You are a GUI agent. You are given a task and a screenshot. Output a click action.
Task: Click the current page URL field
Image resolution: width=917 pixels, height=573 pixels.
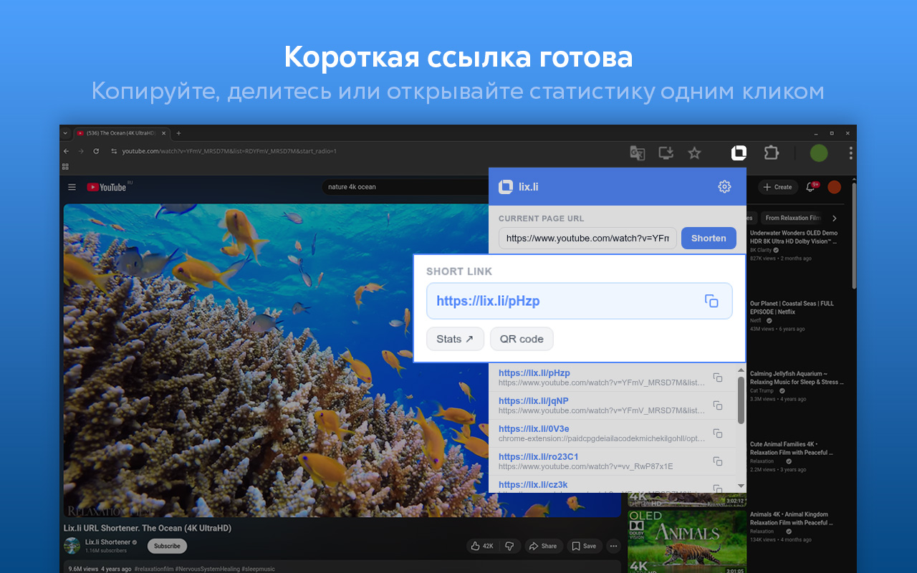[587, 239]
